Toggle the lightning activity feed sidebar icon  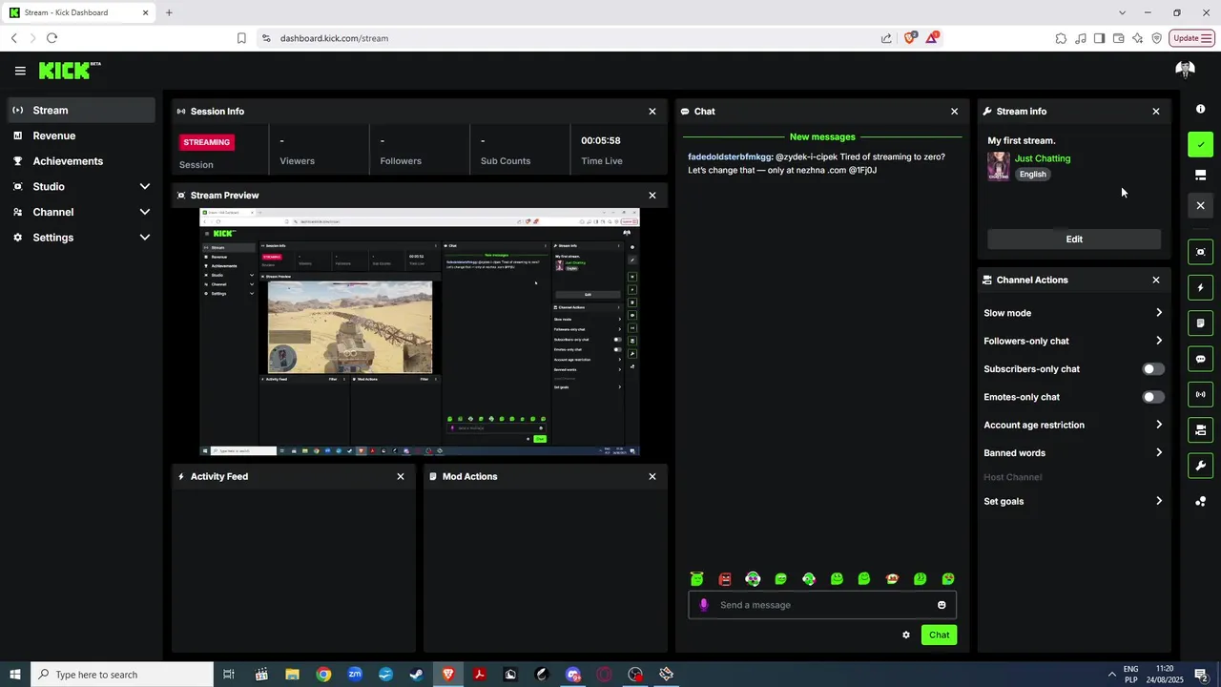(x=1201, y=288)
